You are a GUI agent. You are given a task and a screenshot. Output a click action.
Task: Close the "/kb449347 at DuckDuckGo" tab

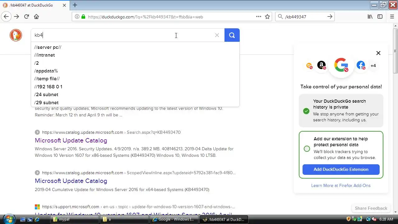tap(65, 5)
